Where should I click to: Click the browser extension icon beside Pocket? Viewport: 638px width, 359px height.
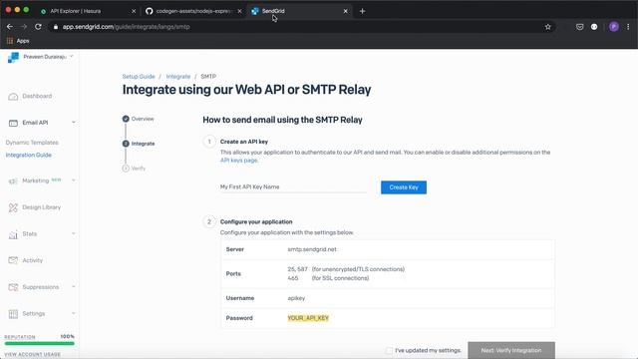pyautogui.click(x=594, y=27)
